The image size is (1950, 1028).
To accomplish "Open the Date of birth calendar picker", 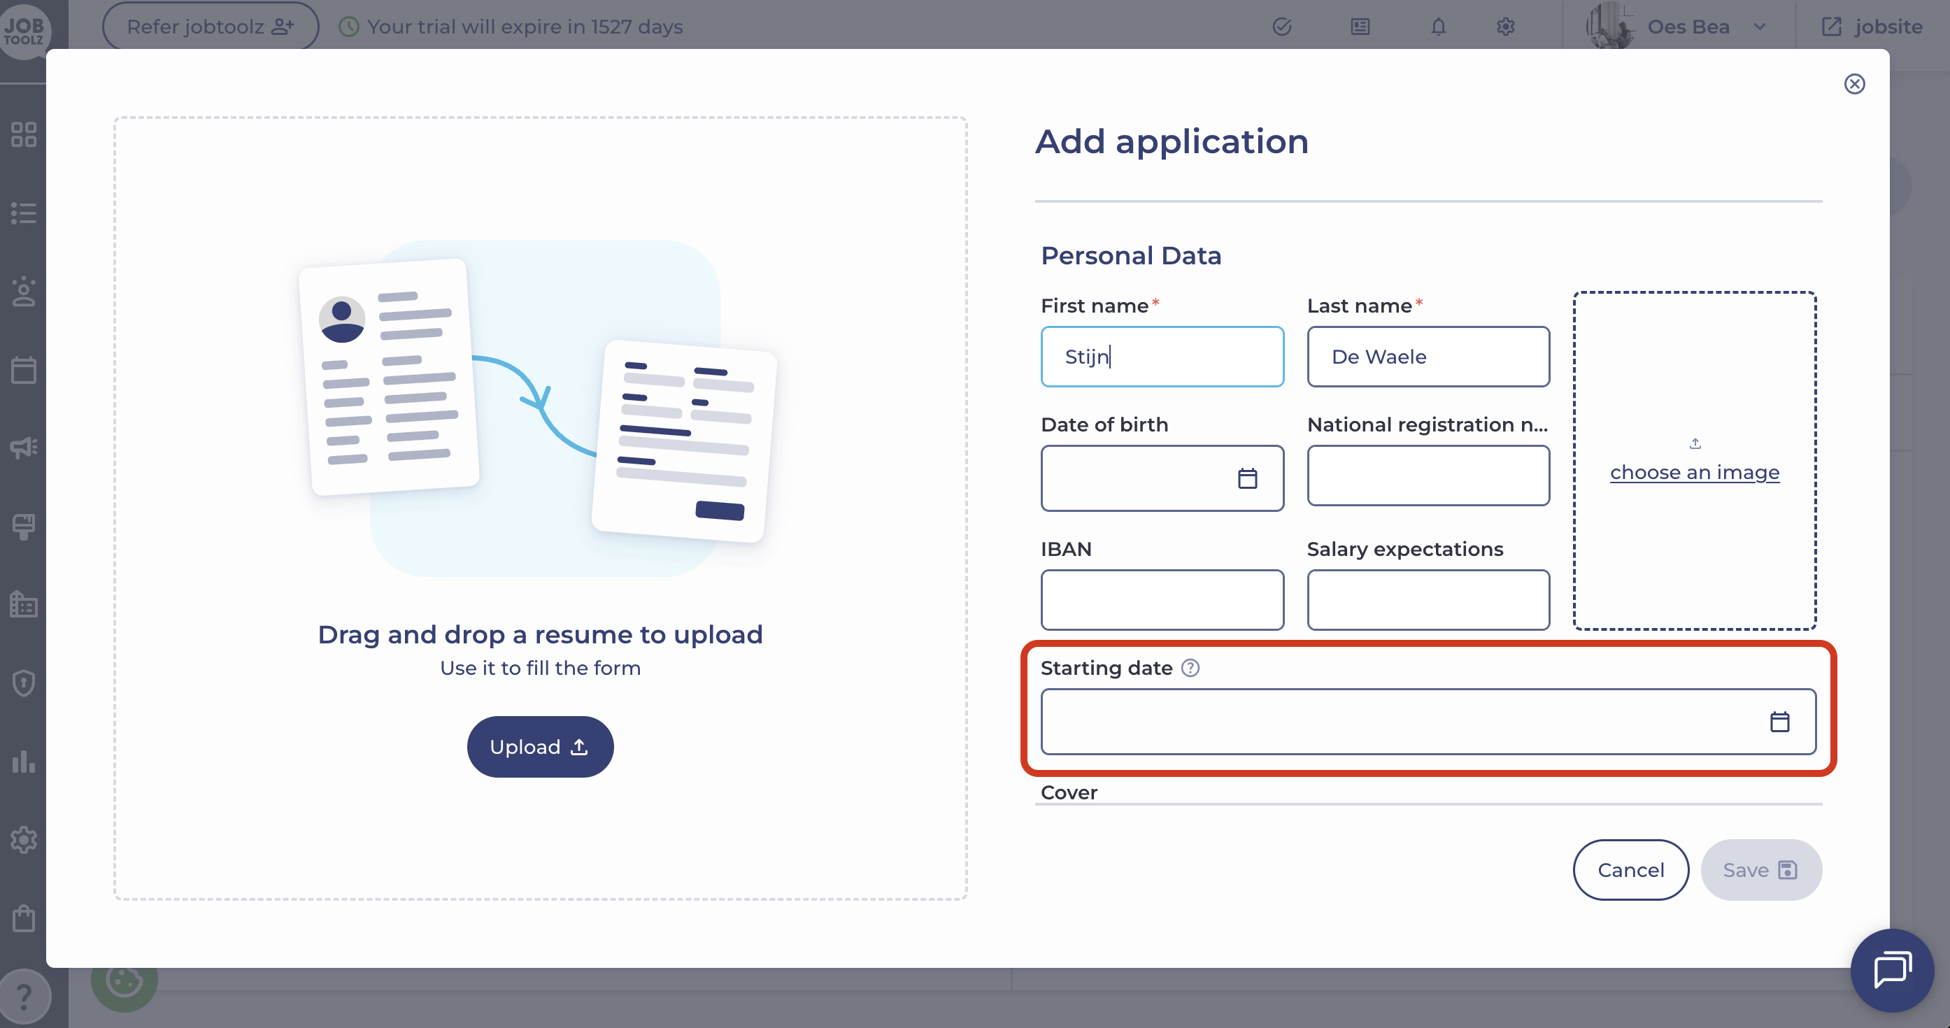I will point(1247,478).
